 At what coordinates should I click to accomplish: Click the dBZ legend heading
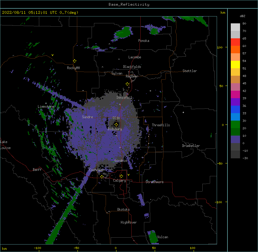pos(242,16)
